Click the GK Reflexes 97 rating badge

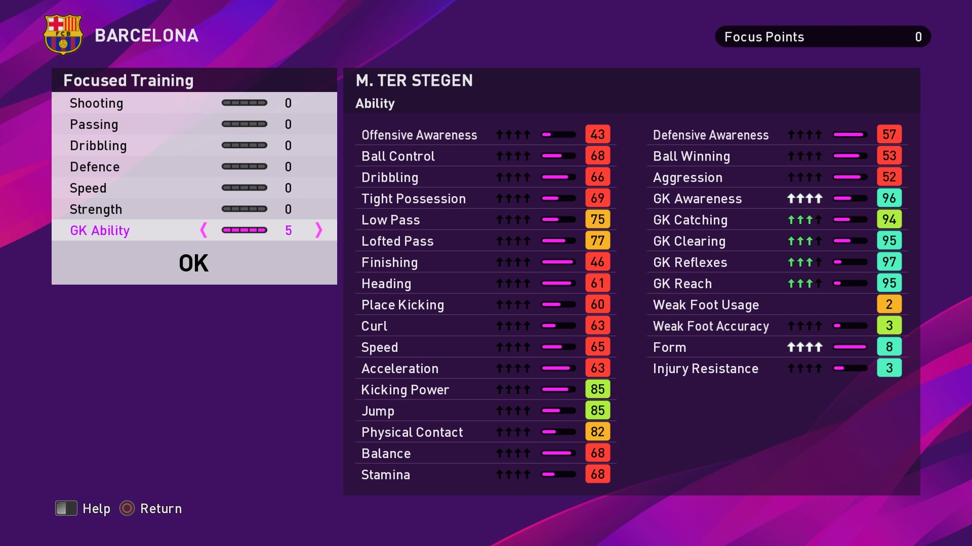[889, 262]
